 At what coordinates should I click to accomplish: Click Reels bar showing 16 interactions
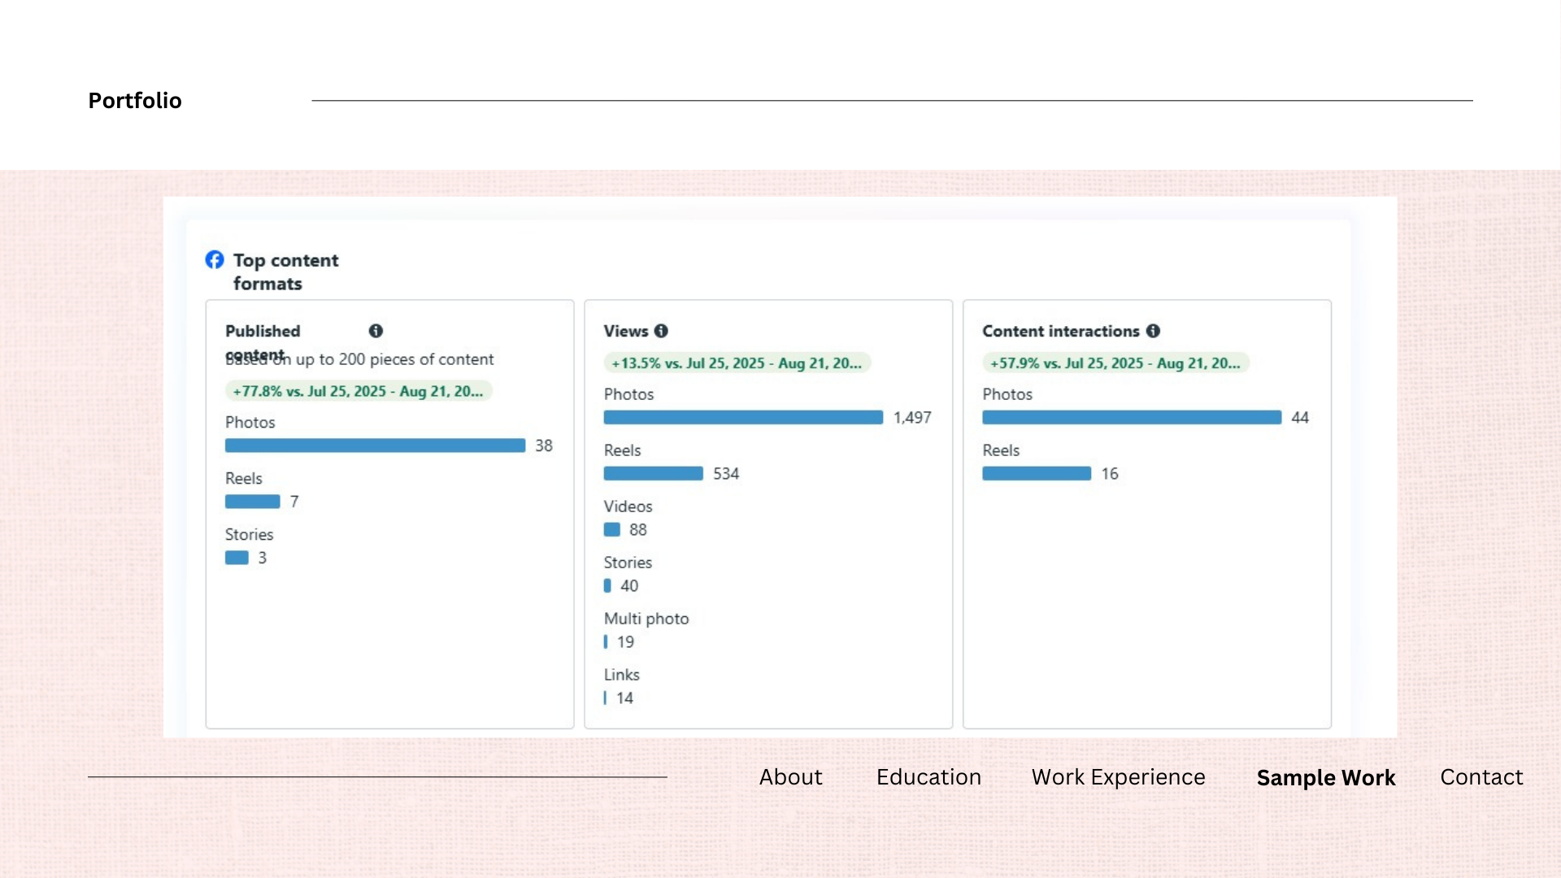click(1037, 473)
